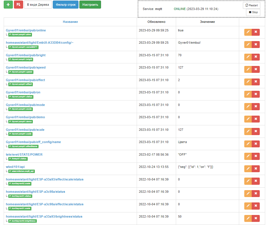
Task: Click the GyverLamp01.bright property tag
Action: [x=21, y=59]
